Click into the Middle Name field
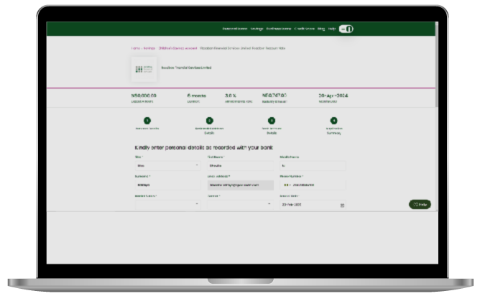480x296 pixels. coord(312,165)
